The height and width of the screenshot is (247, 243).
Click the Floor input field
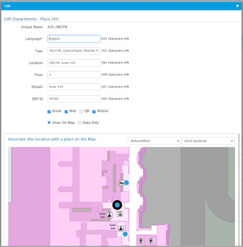click(x=74, y=75)
